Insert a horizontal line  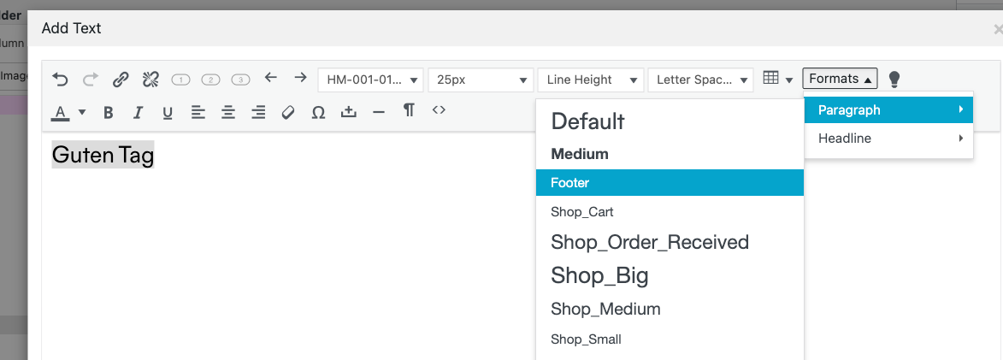(379, 112)
